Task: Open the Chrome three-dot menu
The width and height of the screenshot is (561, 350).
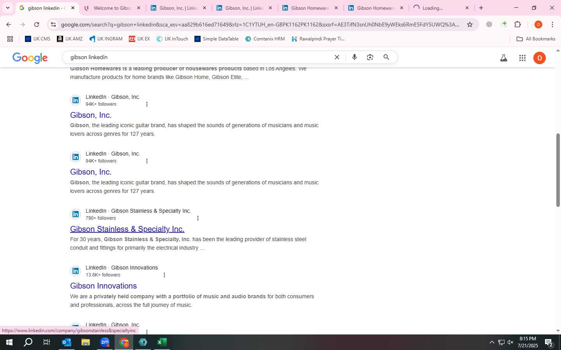Action: 552,24
